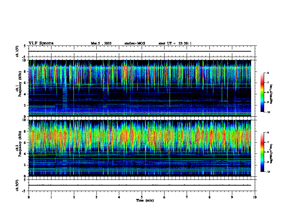Click the "ch.3(V)" axis label

point(17,185)
